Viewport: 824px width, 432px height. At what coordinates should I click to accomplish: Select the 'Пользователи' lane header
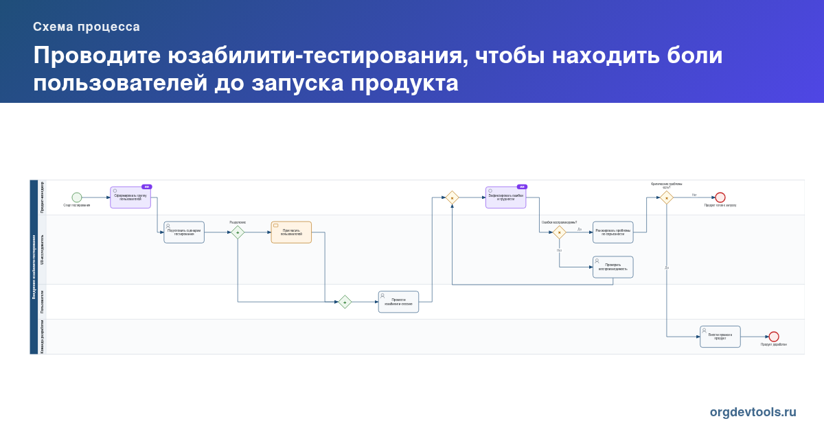click(x=43, y=302)
